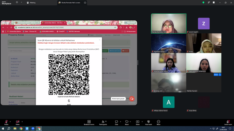Viewport: 234px width, 131px height.
Task: Open the Windows Start menu
Action: click(x=3, y=128)
